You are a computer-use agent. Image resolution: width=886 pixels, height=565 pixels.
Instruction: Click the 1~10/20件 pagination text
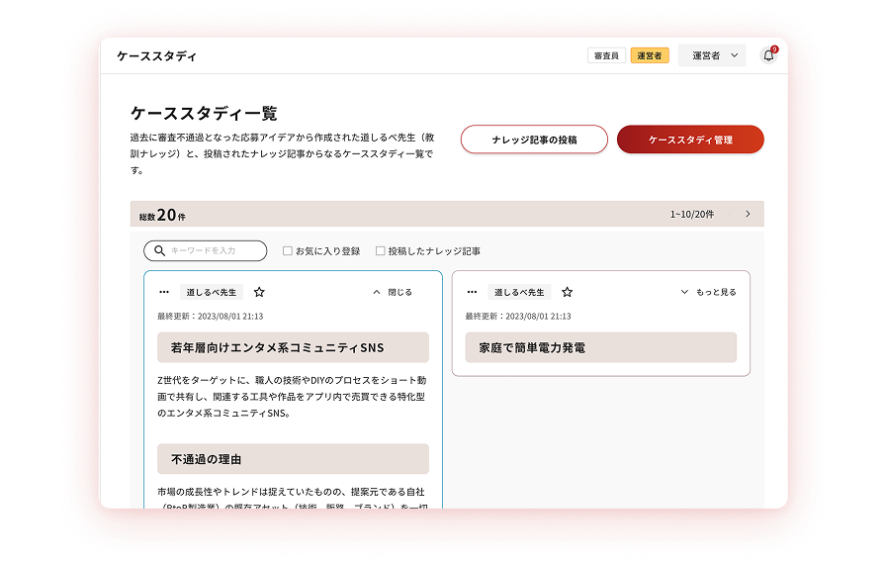point(692,214)
